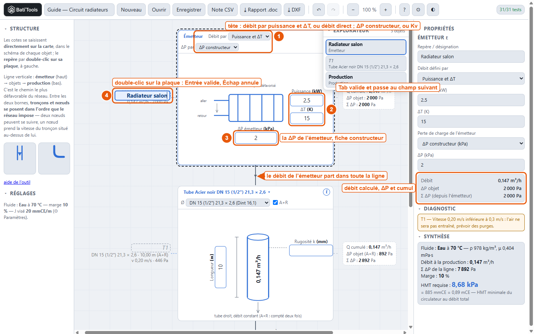534x334 pixels.
Task: Select 'Production' in the explorer list
Action: tap(366, 79)
